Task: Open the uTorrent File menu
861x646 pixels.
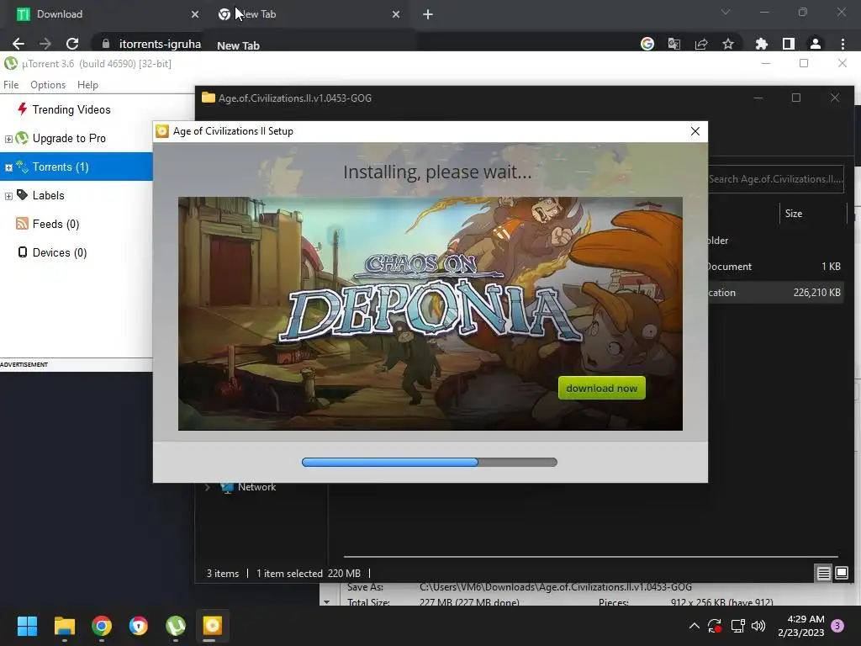Action: click(x=11, y=85)
